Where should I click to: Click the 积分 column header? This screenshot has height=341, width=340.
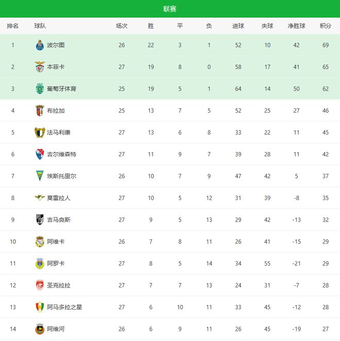coord(325,26)
